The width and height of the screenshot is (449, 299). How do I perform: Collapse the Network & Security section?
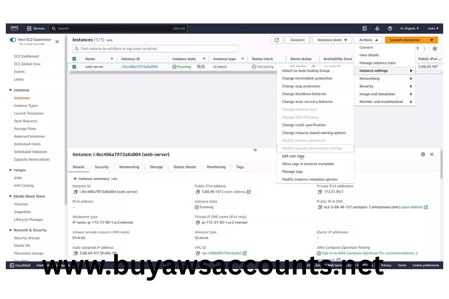point(10,230)
